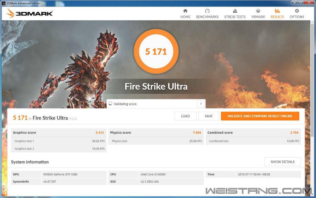This screenshot has width=316, height=198.
Task: Click the 30.02 FPS value
Action: (98, 141)
